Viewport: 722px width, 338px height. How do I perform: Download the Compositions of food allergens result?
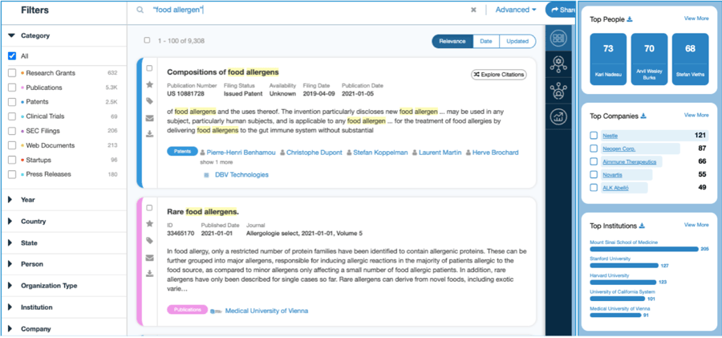coord(150,134)
